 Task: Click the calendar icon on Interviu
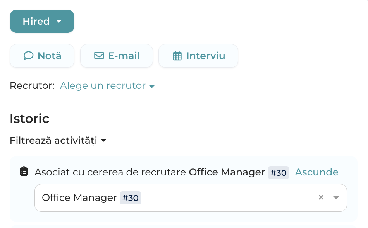click(177, 56)
